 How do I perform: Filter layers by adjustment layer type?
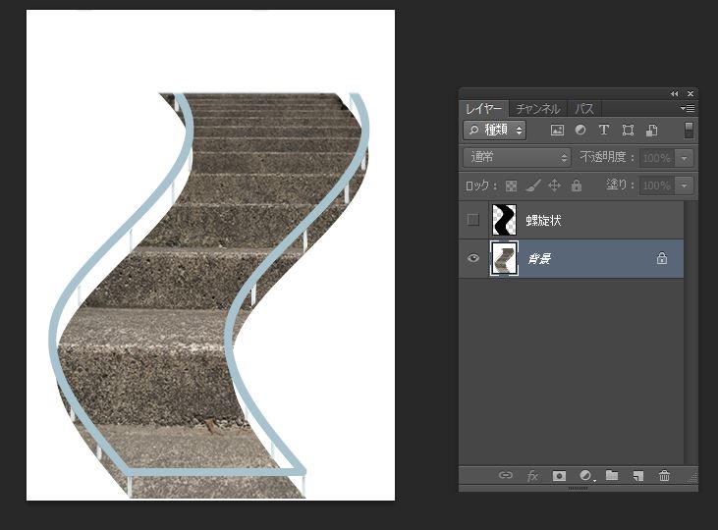[x=580, y=130]
